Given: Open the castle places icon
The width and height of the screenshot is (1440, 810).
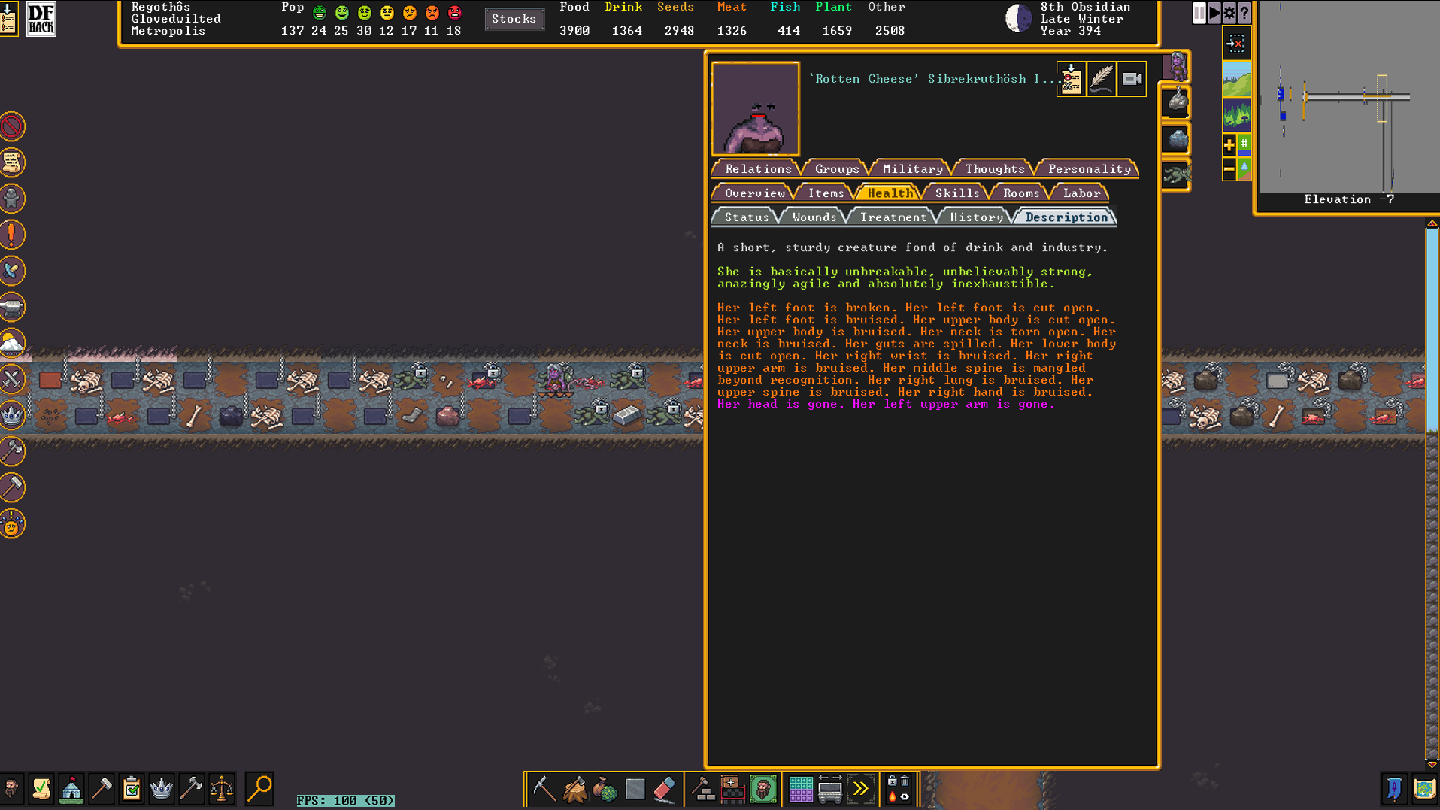Looking at the screenshot, I should (71, 789).
